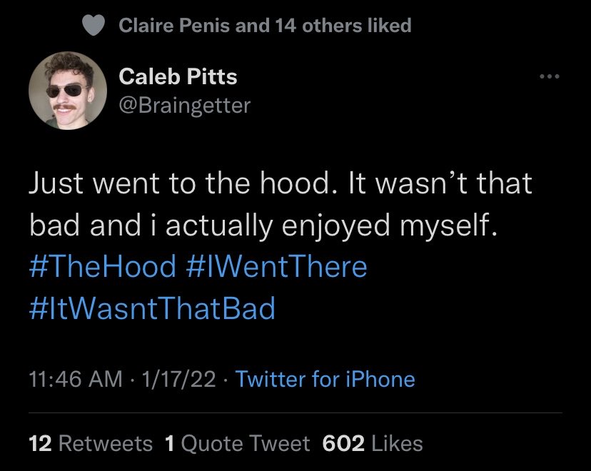The width and height of the screenshot is (591, 471).
Task: Click the number 602 in likes count
Action: coord(343,443)
